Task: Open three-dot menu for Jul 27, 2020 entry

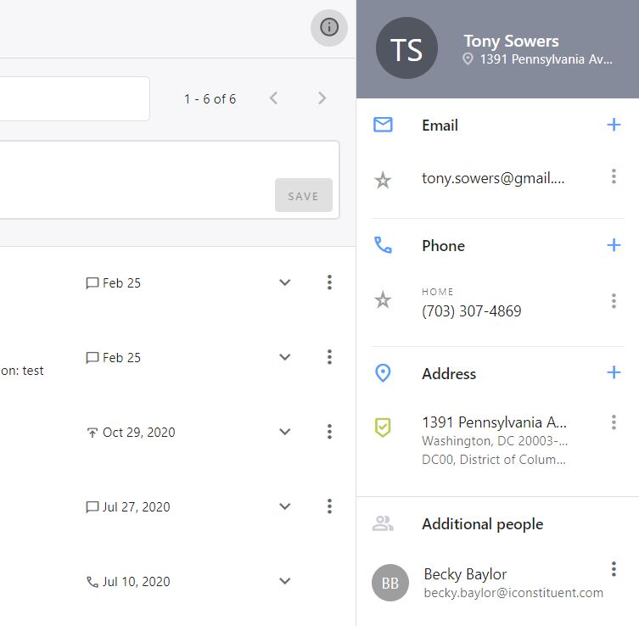Action: (329, 506)
